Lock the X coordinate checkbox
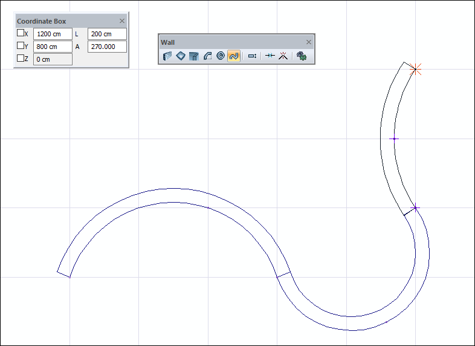 click(x=21, y=34)
